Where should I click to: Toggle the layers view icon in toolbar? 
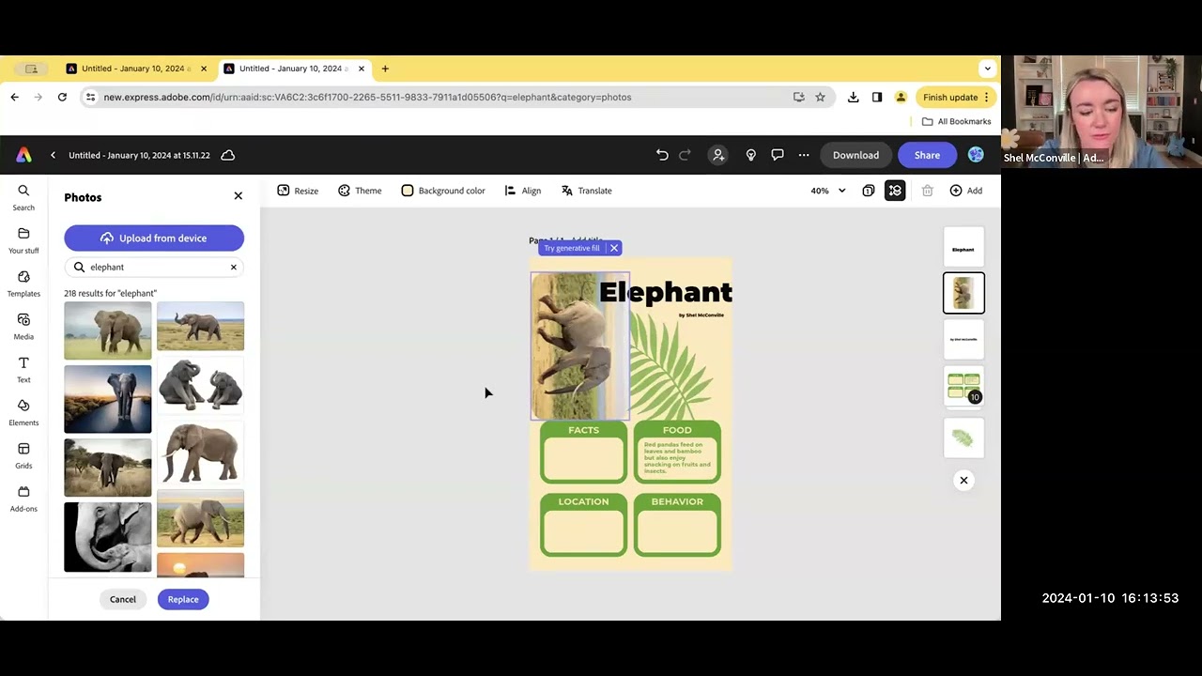click(895, 191)
